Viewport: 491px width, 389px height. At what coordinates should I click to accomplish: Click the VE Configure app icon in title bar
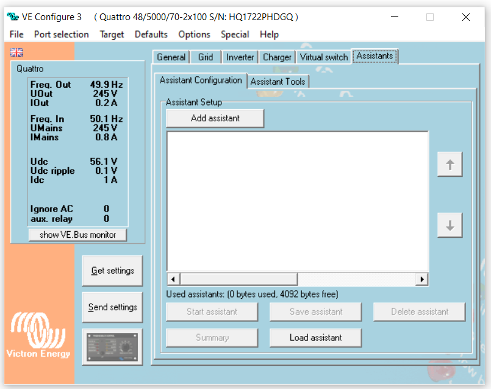(13, 16)
